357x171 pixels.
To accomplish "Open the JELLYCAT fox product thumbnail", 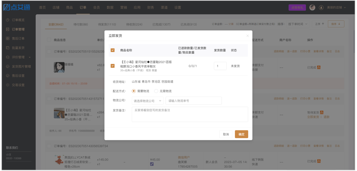I will point(59,160).
